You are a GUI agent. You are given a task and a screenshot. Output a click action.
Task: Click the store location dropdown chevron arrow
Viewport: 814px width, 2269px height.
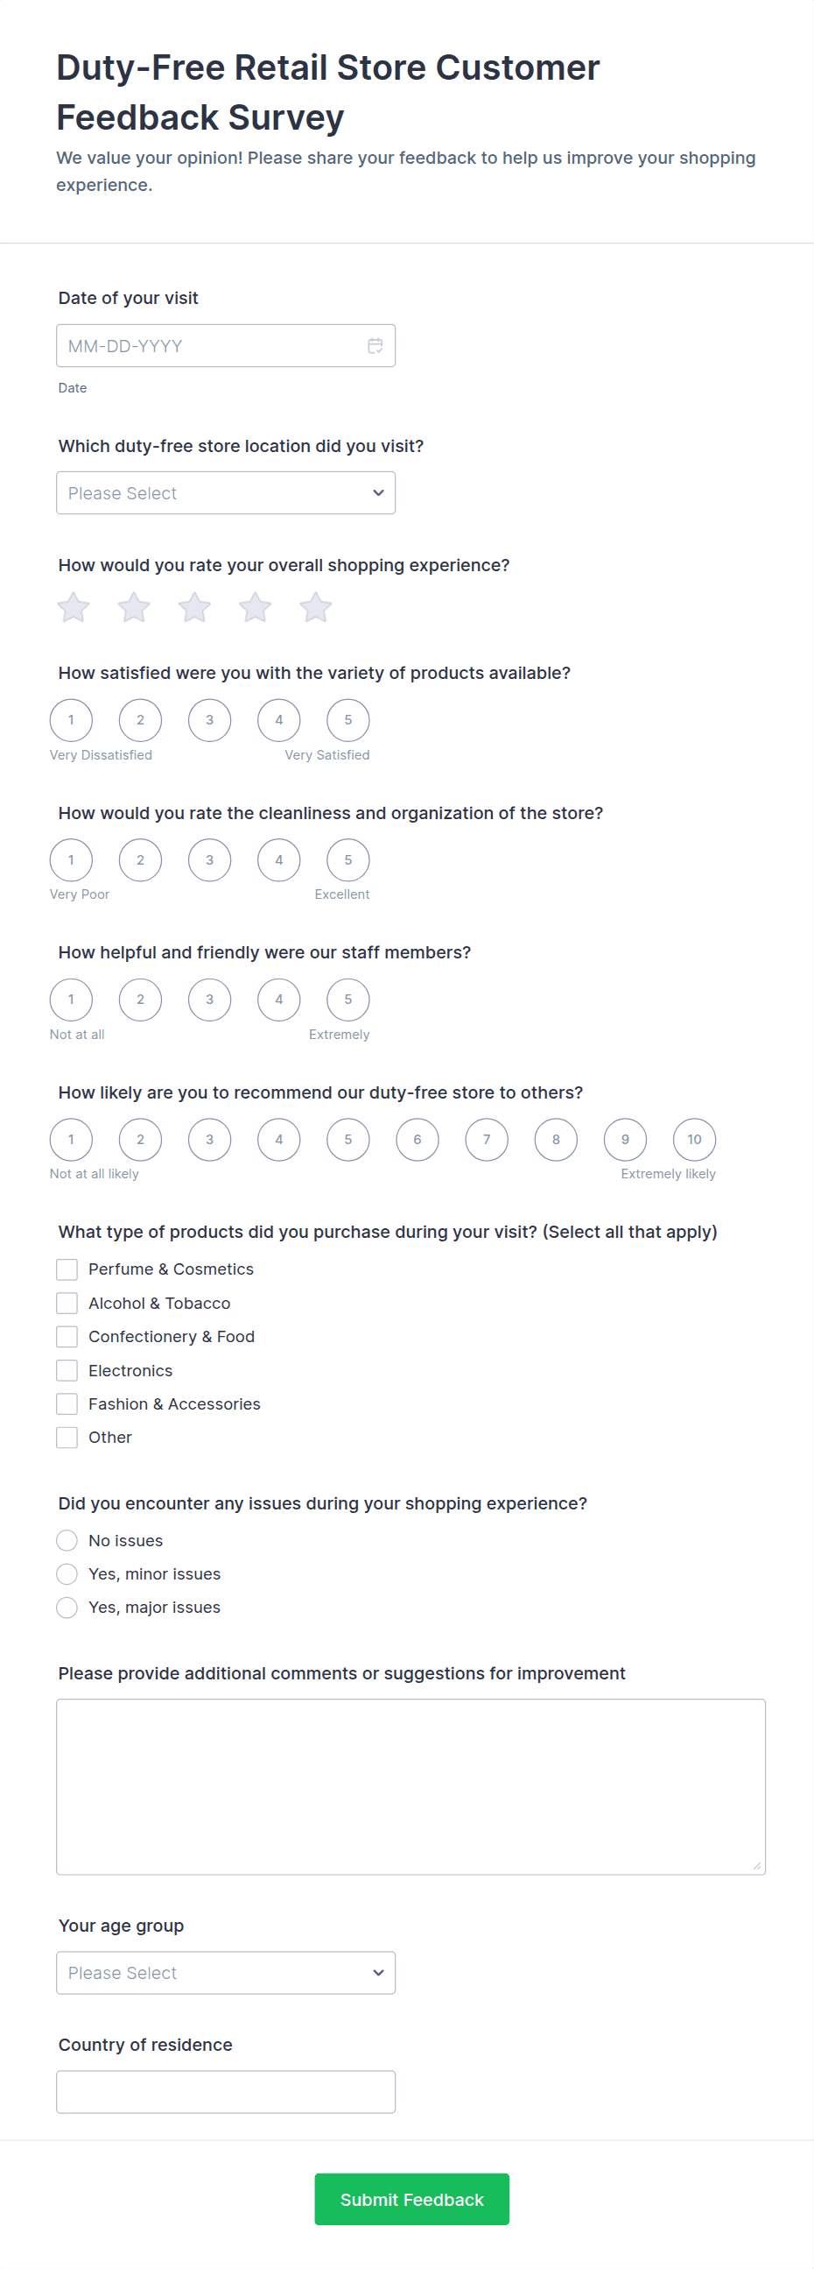click(x=378, y=493)
